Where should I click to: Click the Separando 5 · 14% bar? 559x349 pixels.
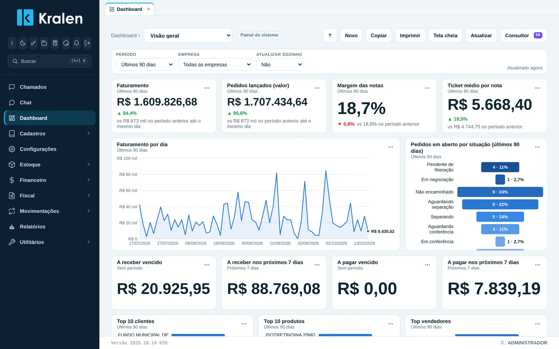500,217
